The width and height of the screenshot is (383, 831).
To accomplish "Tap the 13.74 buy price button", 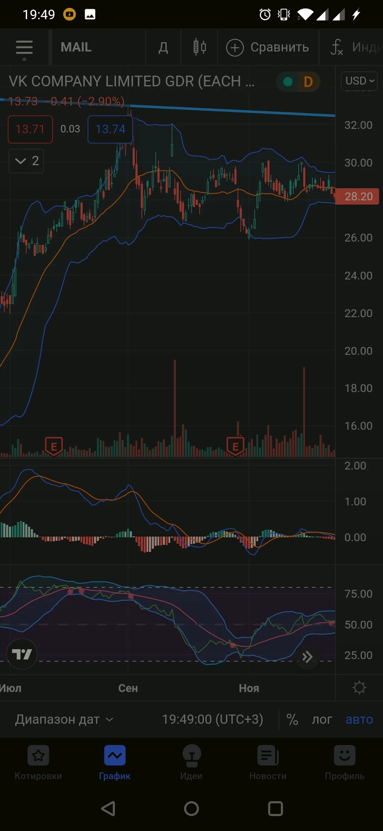I will (x=110, y=129).
